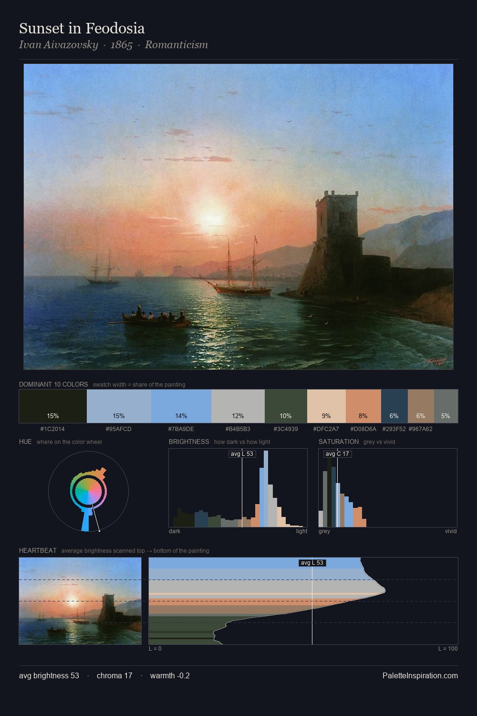Select the terracotta #D08D6A swatch
This screenshot has width=477, height=716.
[x=363, y=406]
